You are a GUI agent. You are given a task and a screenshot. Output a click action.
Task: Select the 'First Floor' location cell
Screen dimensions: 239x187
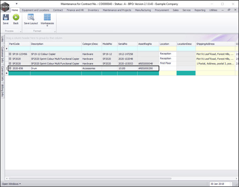168,63
